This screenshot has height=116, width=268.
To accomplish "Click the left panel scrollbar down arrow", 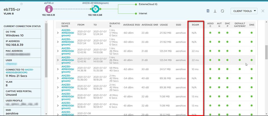I will pos(46,114).
